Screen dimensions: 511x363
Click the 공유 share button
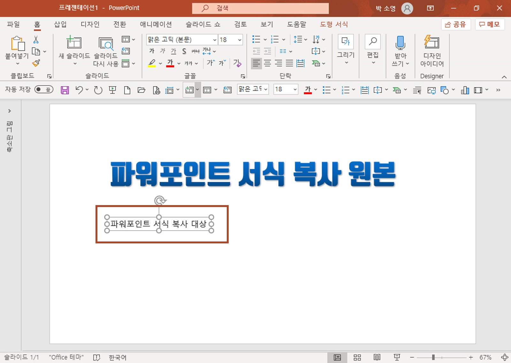point(456,24)
